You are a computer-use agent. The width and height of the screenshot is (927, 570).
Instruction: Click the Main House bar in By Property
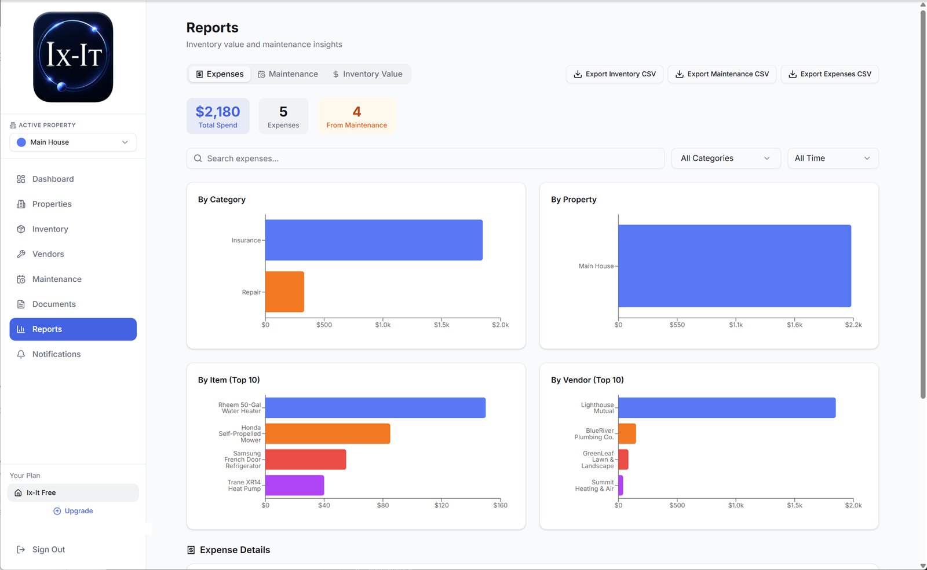(735, 266)
